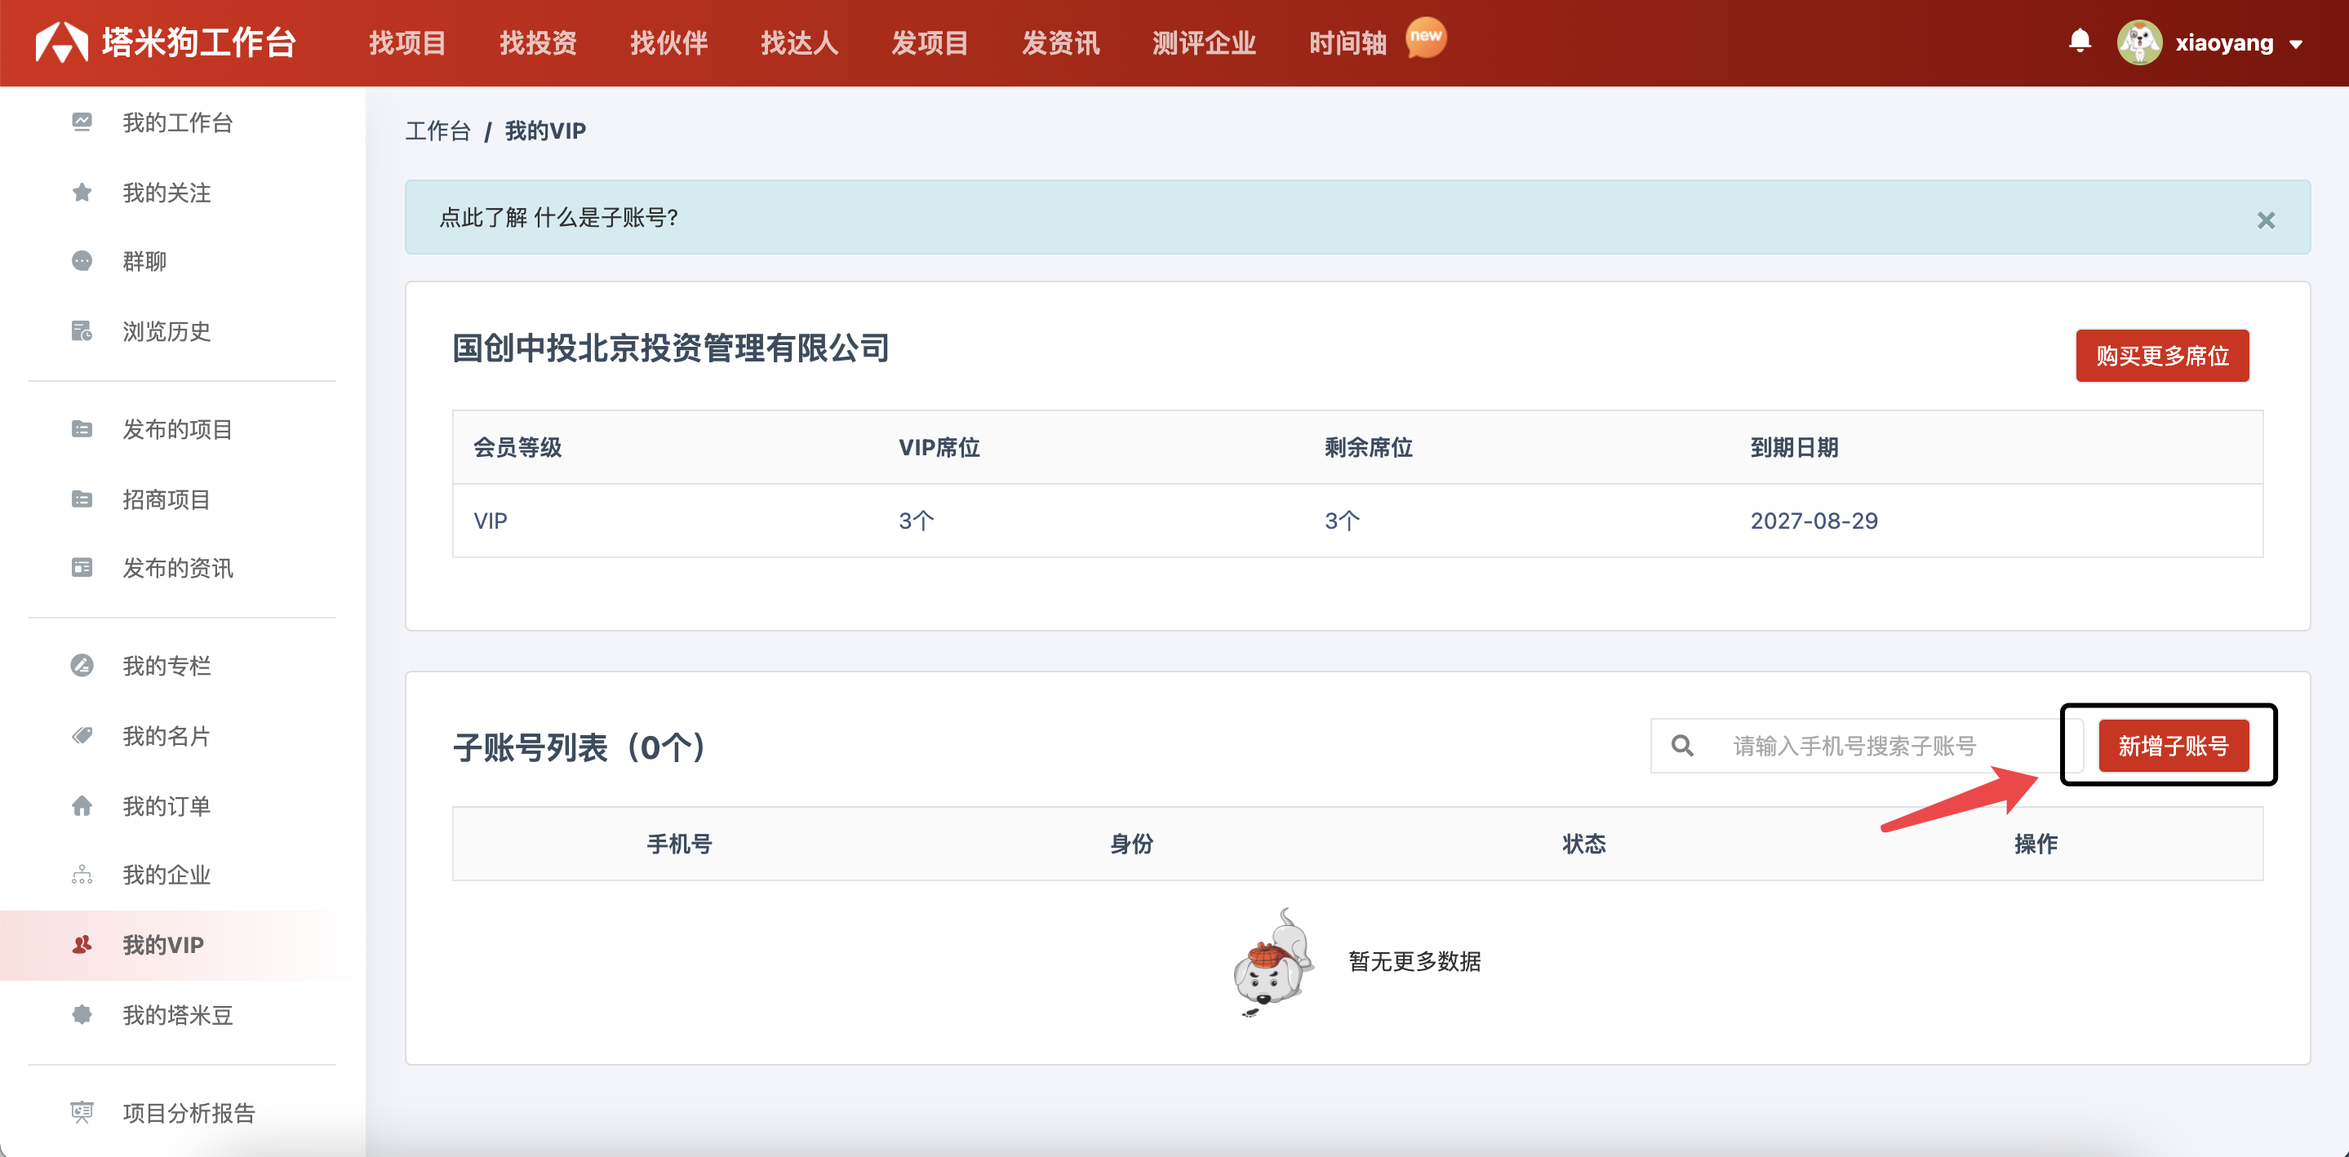Click the 身份 column header
The height and width of the screenshot is (1157, 2349).
(x=1131, y=844)
